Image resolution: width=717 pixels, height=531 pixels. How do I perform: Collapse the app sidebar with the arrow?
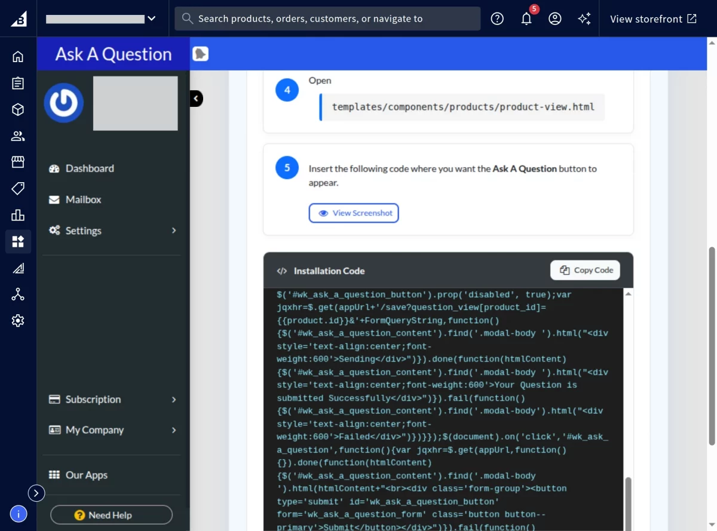[x=197, y=99]
